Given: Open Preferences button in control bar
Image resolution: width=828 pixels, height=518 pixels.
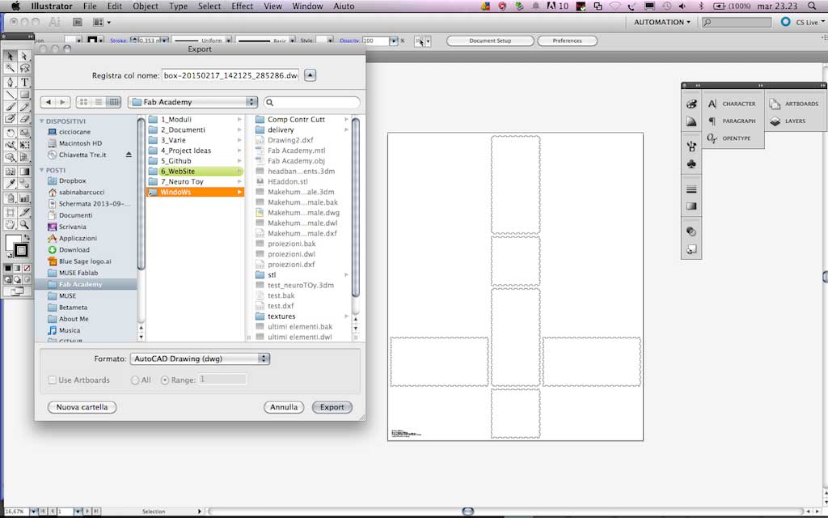Looking at the screenshot, I should coord(567,40).
